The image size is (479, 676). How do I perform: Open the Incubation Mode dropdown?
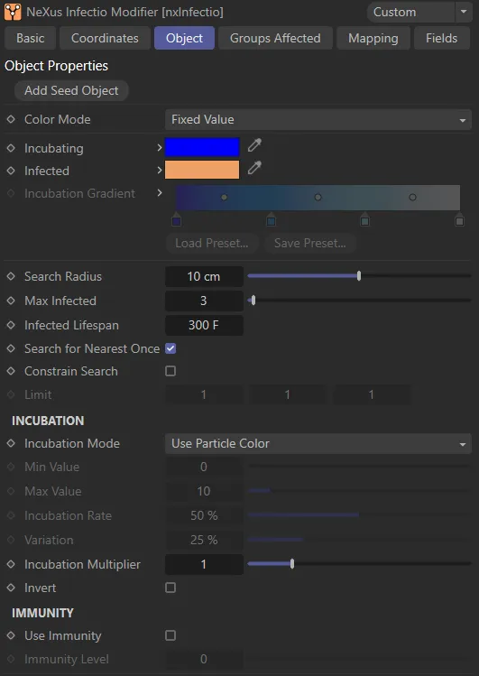click(x=318, y=443)
